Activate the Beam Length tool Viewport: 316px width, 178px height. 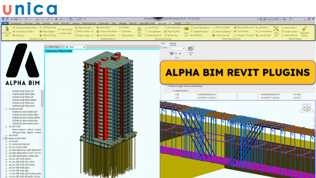(x=65, y=29)
